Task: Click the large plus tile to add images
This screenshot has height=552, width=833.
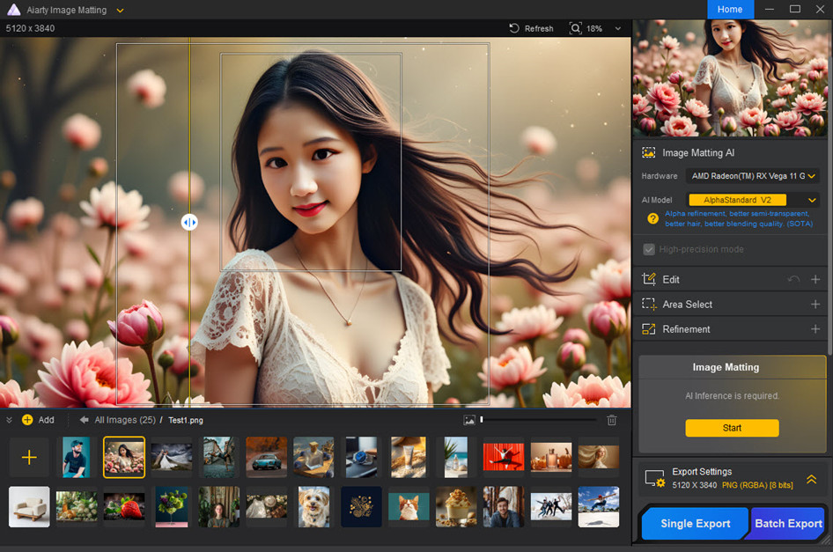Action: (29, 457)
